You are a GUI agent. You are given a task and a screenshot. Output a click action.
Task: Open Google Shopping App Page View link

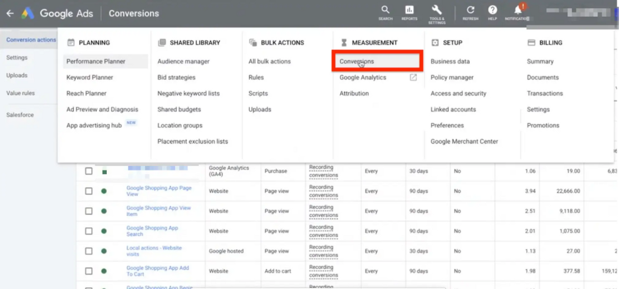[x=159, y=191]
